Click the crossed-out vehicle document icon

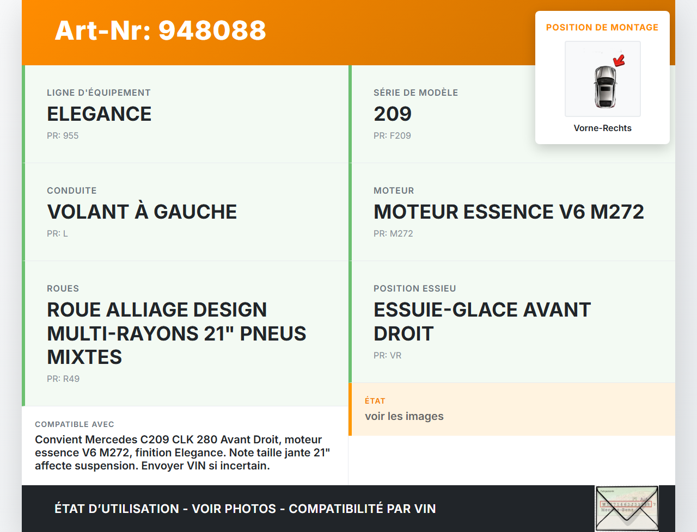[x=627, y=508]
